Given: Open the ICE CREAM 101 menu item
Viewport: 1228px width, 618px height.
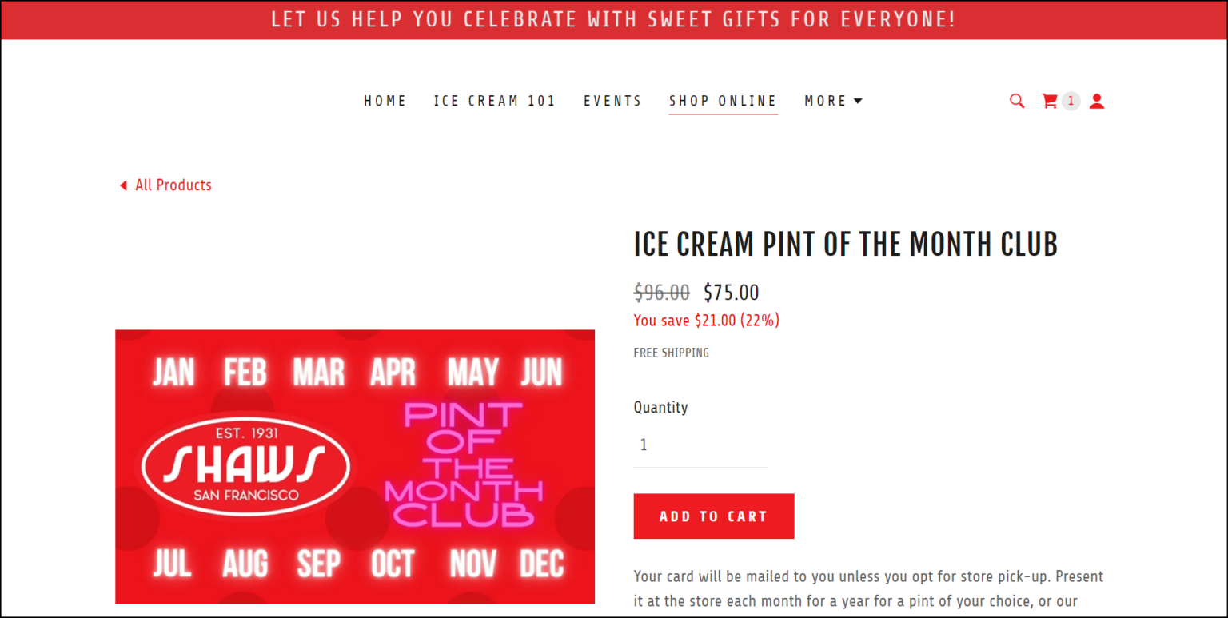Looking at the screenshot, I should coord(495,101).
